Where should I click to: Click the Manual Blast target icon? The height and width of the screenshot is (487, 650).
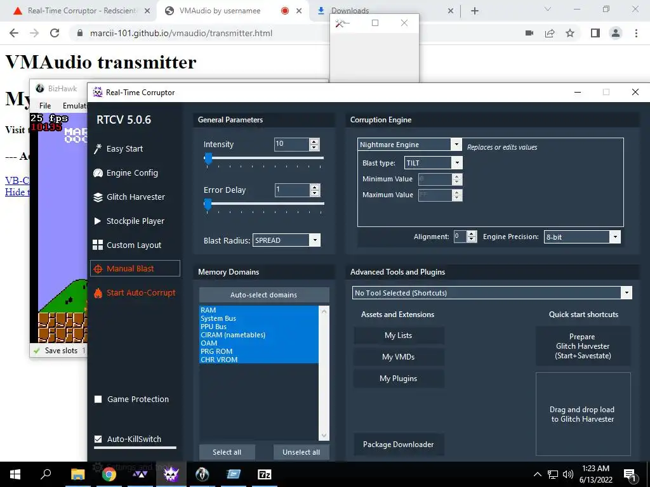pyautogui.click(x=98, y=269)
